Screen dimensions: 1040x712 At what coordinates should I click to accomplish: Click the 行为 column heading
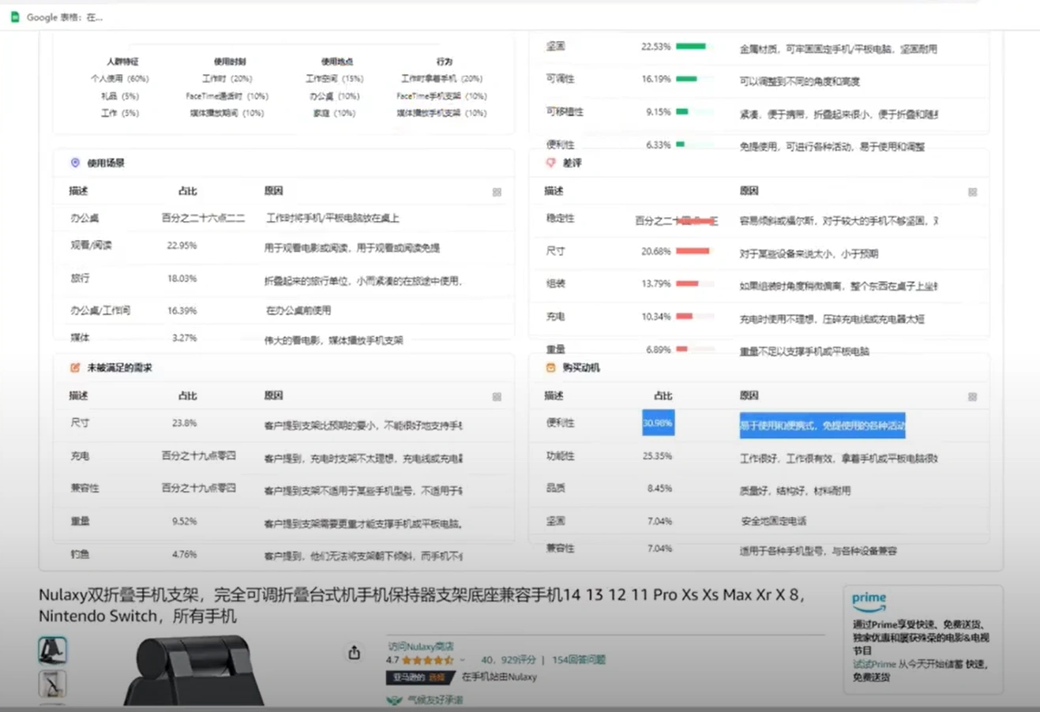coord(445,62)
